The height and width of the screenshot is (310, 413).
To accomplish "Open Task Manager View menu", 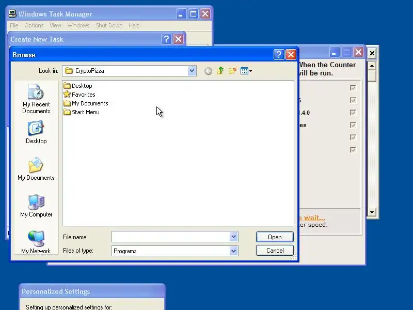I will [55, 25].
